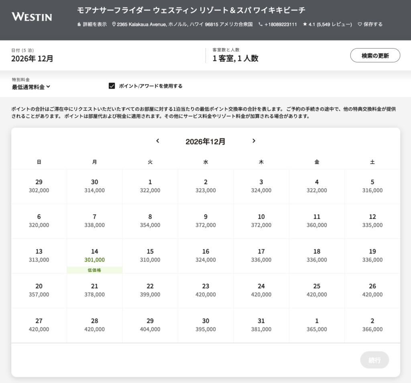Select November 29 with 302,000 points

(x=39, y=186)
